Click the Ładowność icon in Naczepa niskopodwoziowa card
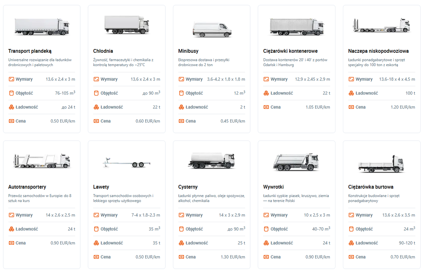 coord(351,93)
